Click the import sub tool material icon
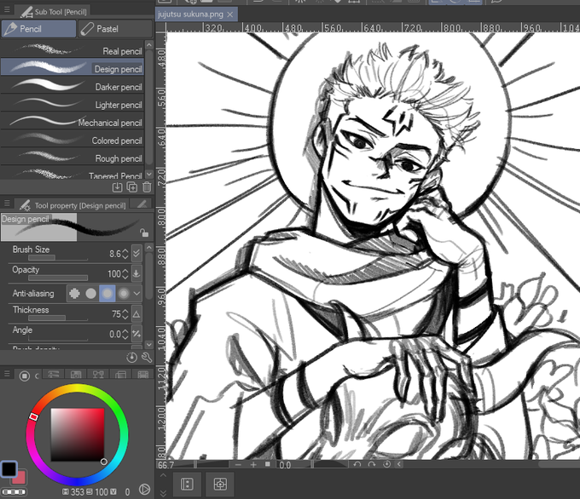The image size is (580, 499). pos(117,187)
